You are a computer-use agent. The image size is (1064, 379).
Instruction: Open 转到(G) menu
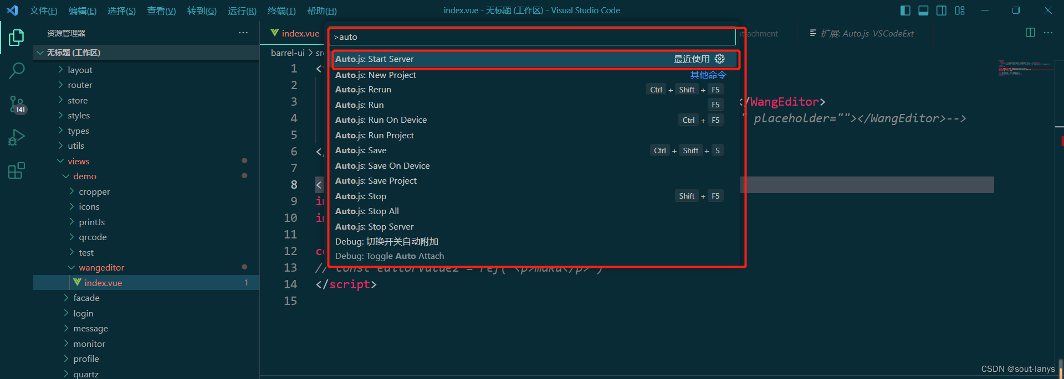[202, 11]
